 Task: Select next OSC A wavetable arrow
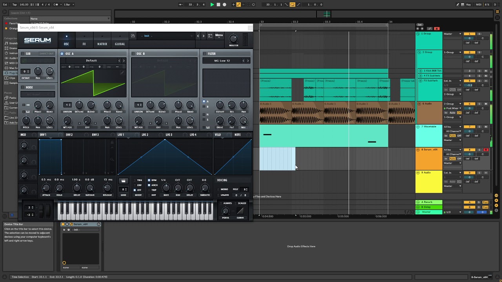coord(124,61)
